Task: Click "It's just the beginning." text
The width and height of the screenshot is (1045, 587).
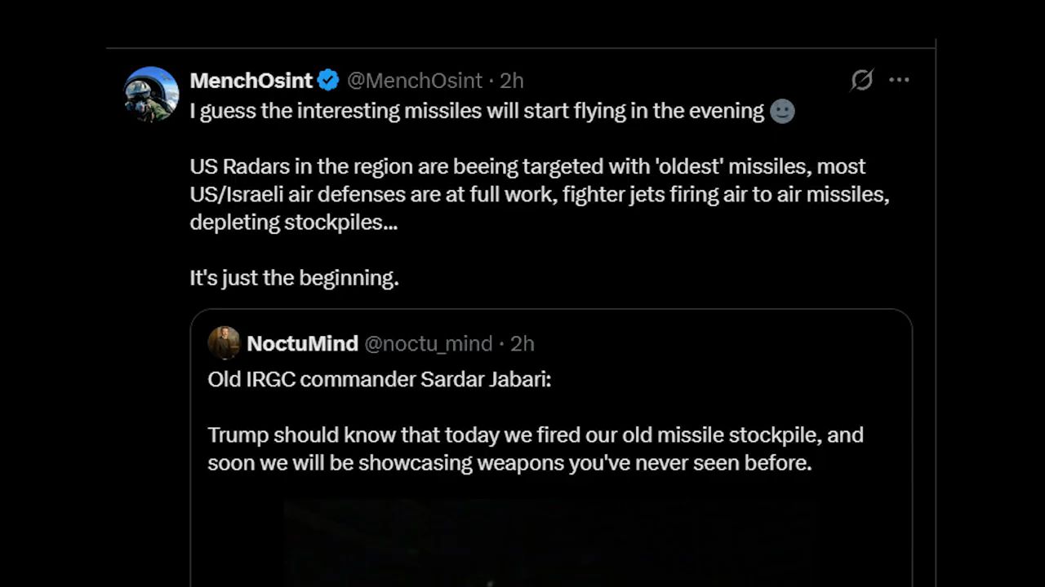Action: point(294,278)
